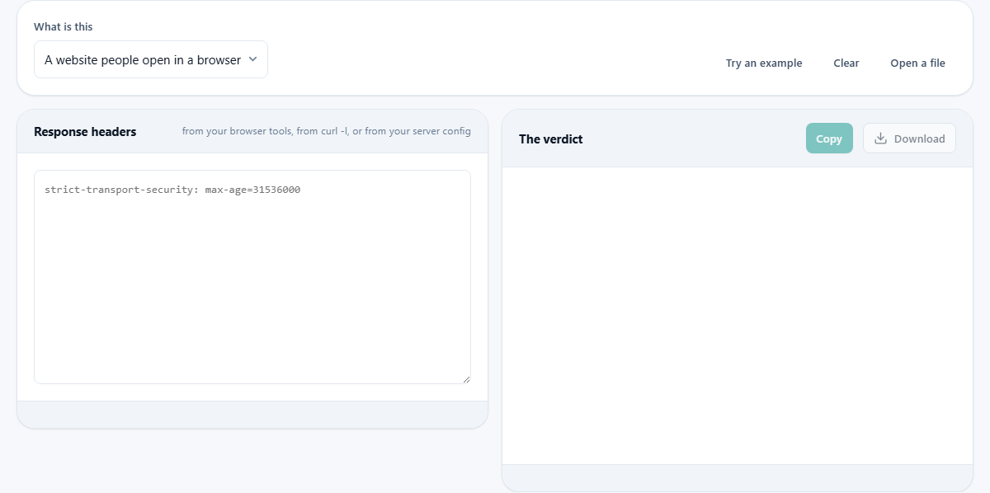The width and height of the screenshot is (990, 493).
Task: Focus the response headers text area
Action: [252, 277]
